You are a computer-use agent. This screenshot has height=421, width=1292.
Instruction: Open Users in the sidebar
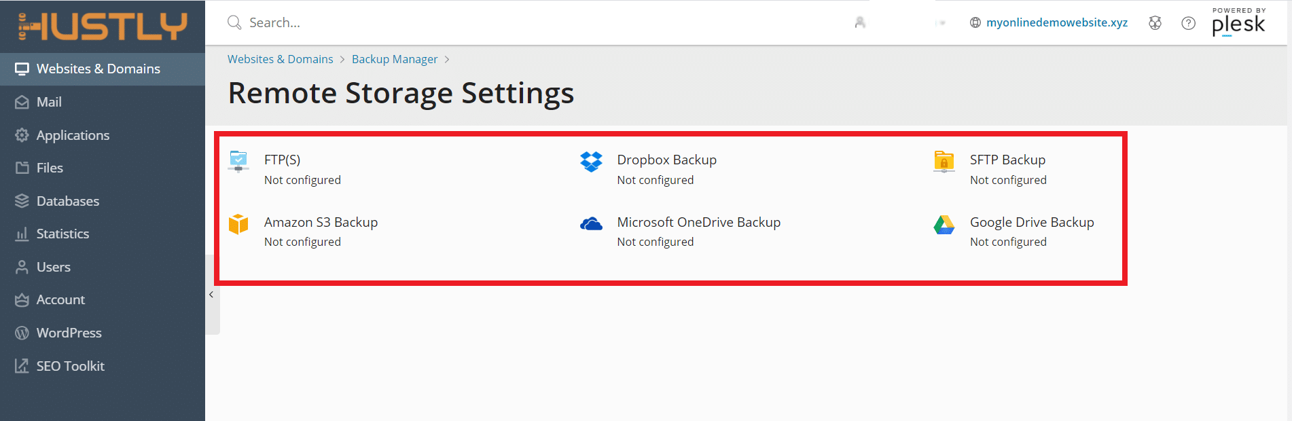tap(103, 267)
